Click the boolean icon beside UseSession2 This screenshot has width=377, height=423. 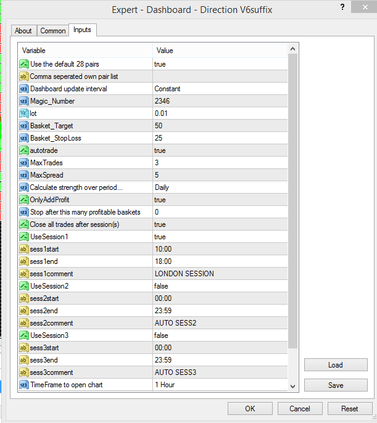23,286
